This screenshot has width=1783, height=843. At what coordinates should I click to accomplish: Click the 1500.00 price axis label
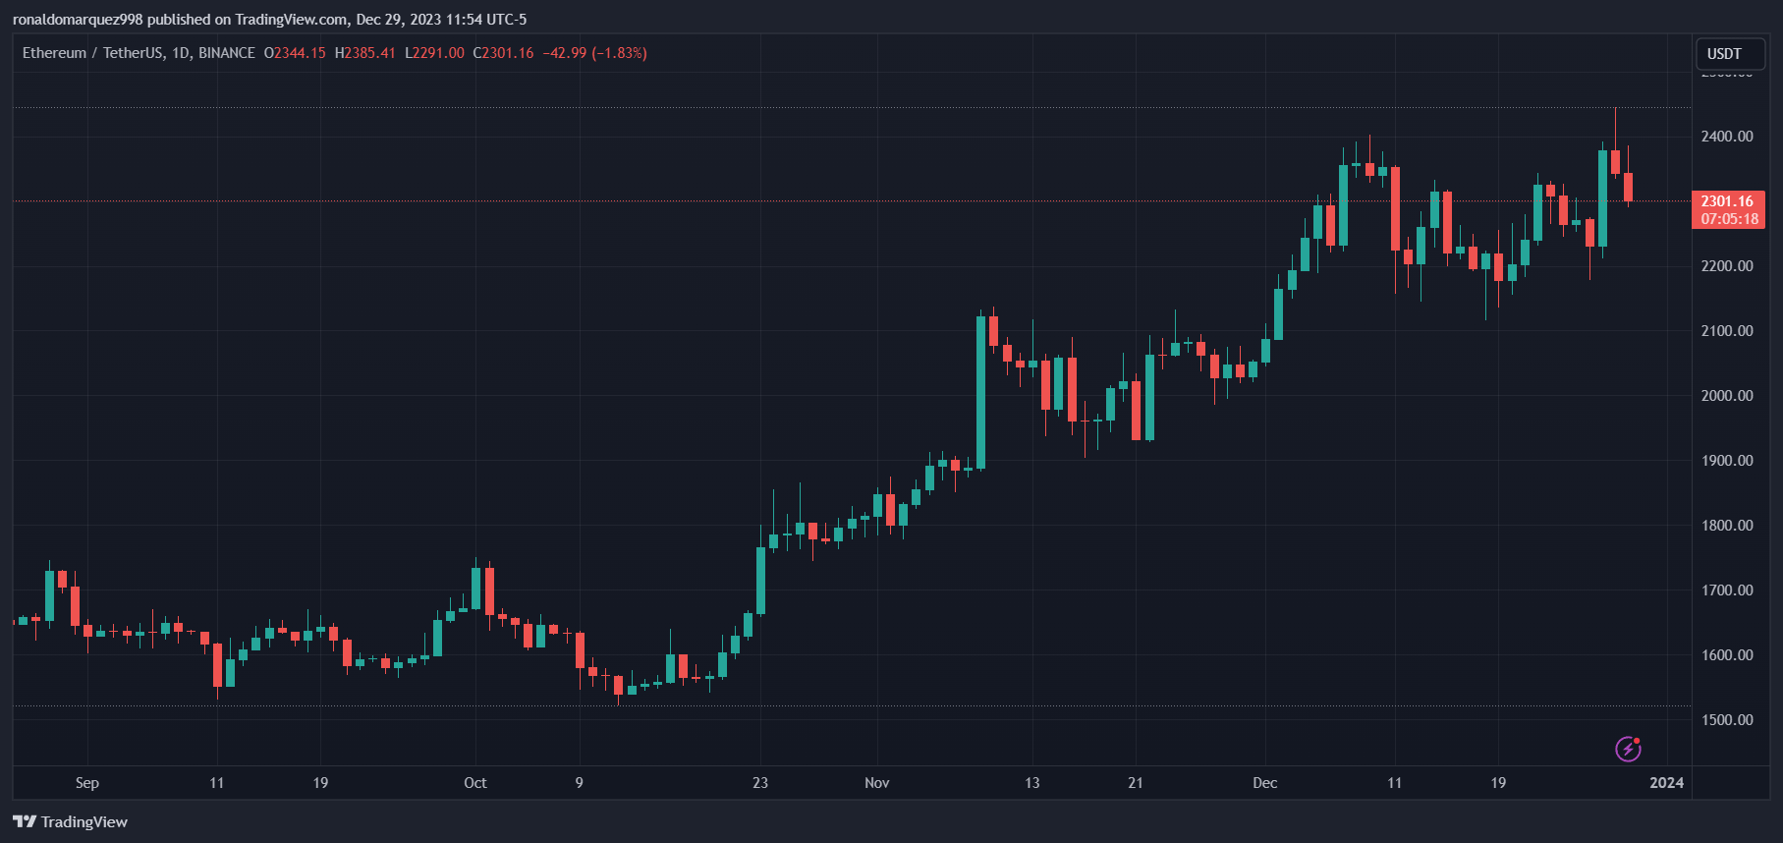point(1727,720)
